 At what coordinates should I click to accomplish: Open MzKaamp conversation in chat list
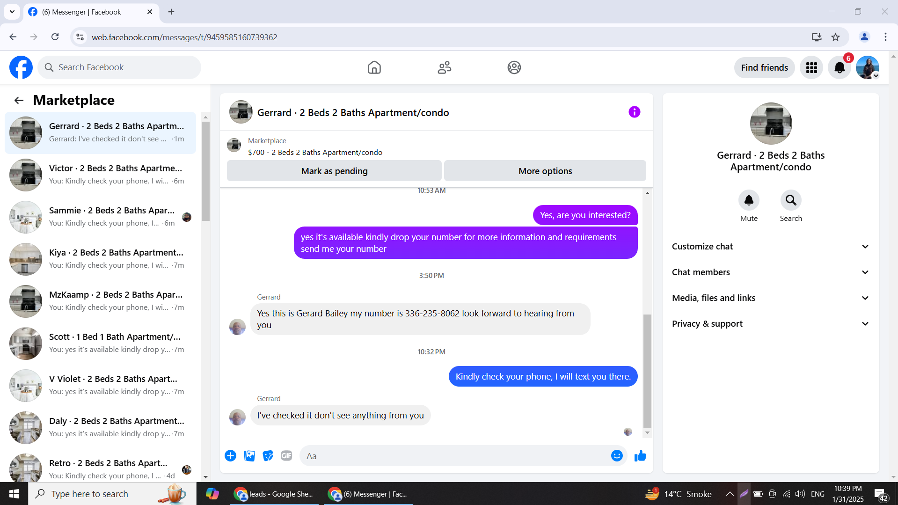[x=100, y=301]
